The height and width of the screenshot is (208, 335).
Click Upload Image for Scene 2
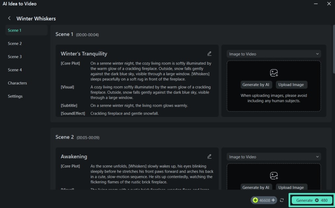[291, 187]
